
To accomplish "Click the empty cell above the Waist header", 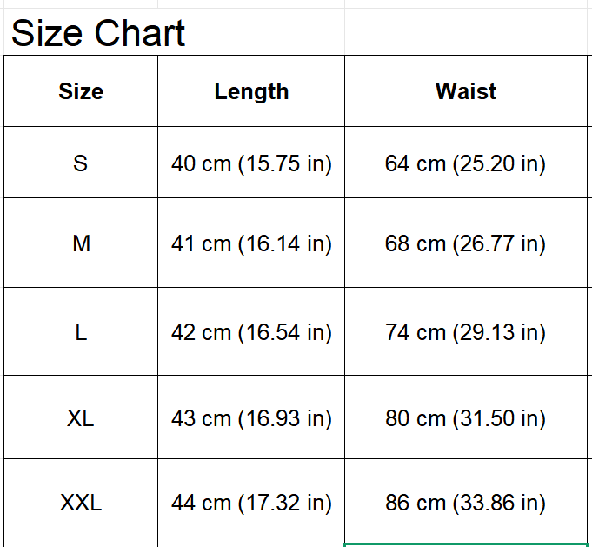I will pos(466,33).
